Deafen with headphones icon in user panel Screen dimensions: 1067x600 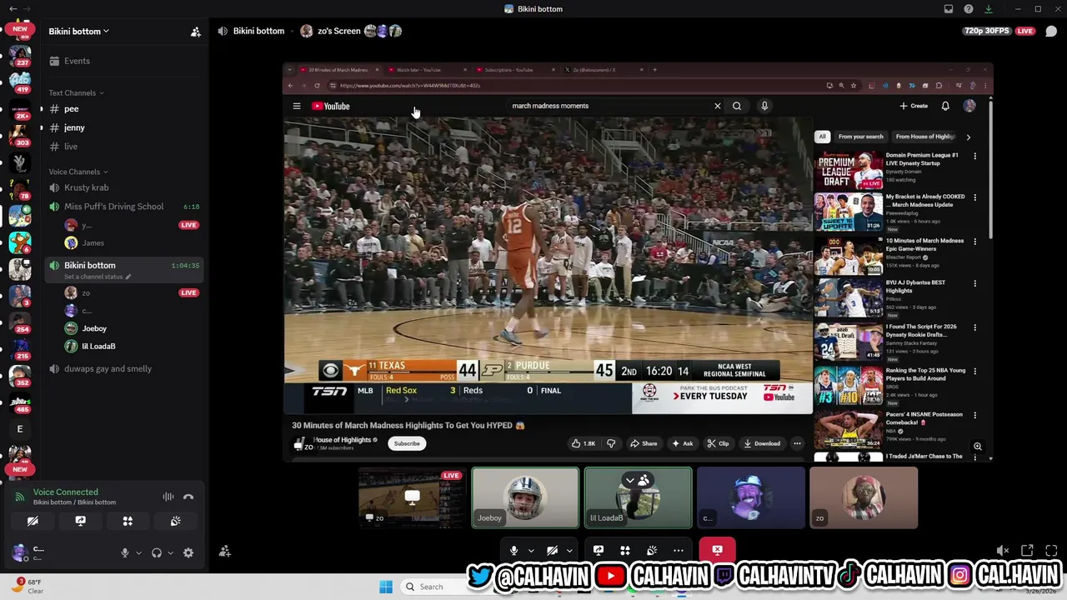click(x=156, y=552)
